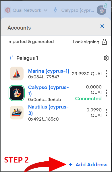Select the Marina (cyprus-1) account name
112x172 pixels.
coord(49,71)
